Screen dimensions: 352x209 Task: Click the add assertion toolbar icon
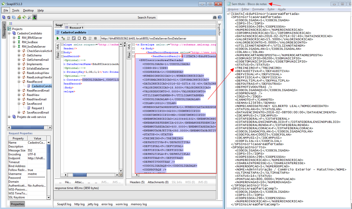(x=63, y=38)
